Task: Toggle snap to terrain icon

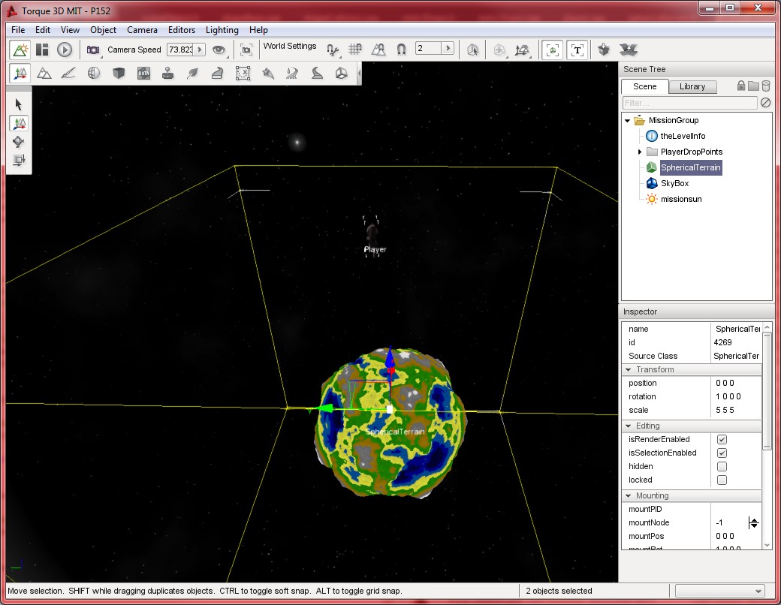Action: pos(378,50)
